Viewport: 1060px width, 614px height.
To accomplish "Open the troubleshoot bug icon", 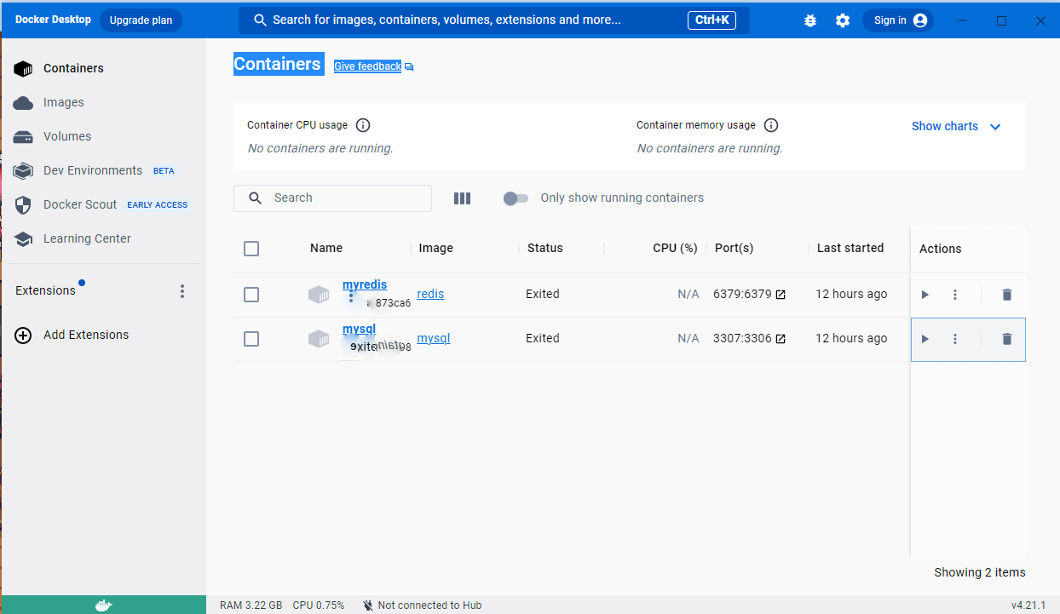I will [x=810, y=20].
